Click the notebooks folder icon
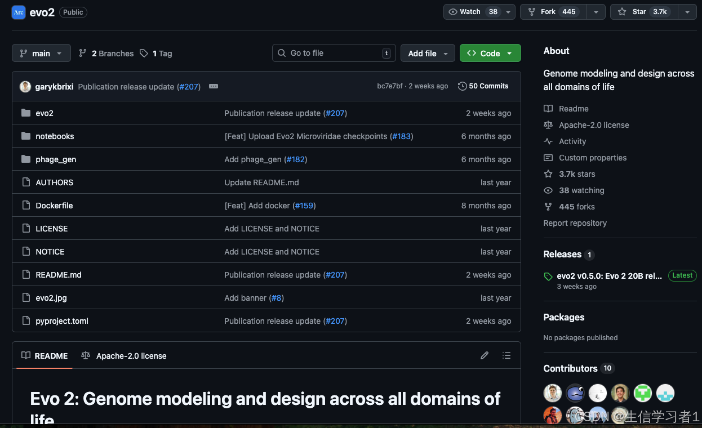Screen dimensions: 702x428 coord(25,136)
